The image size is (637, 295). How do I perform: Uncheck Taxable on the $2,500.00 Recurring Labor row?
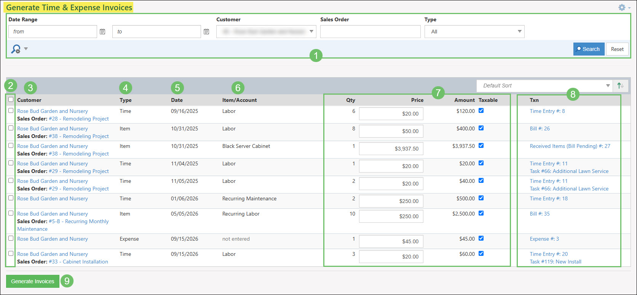tap(481, 213)
